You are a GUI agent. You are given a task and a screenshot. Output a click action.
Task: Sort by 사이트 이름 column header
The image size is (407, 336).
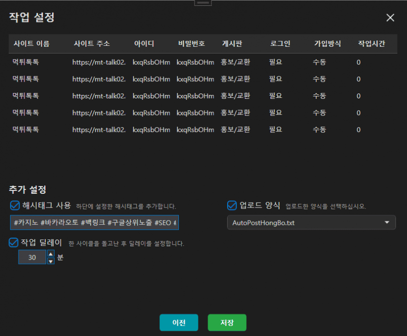point(31,44)
